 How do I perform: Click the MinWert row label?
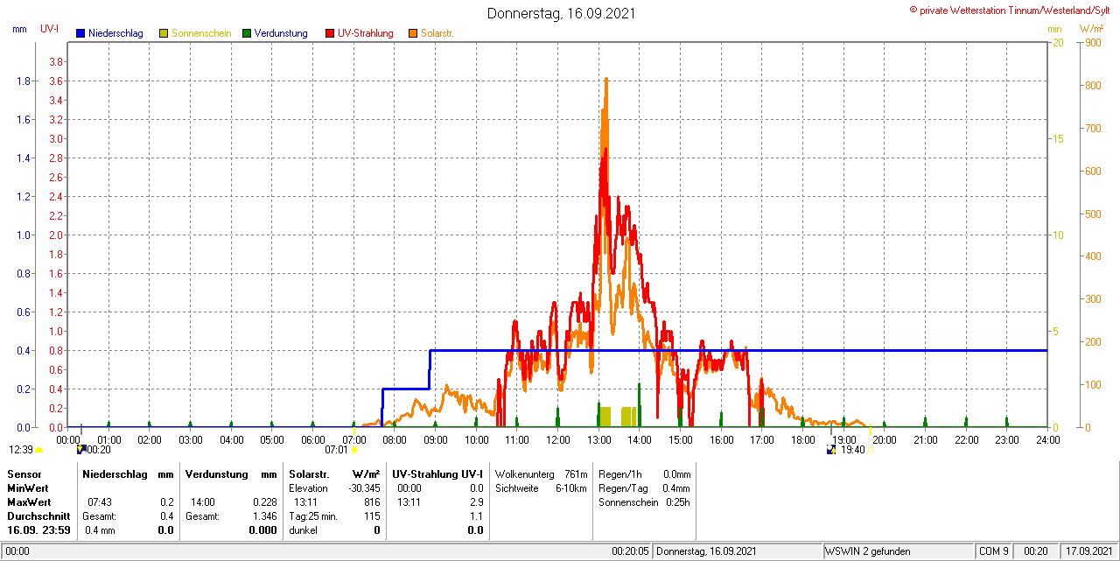pos(28,487)
